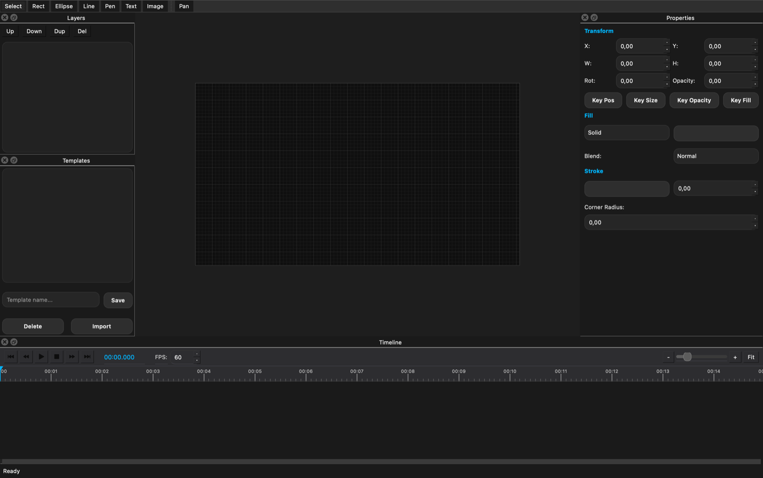Image resolution: width=763 pixels, height=478 pixels.
Task: Float the Layers panel
Action: point(14,18)
